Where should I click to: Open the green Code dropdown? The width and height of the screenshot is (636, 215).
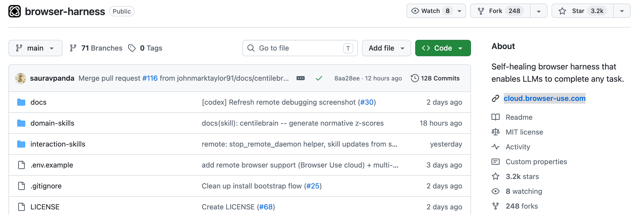[x=443, y=48]
